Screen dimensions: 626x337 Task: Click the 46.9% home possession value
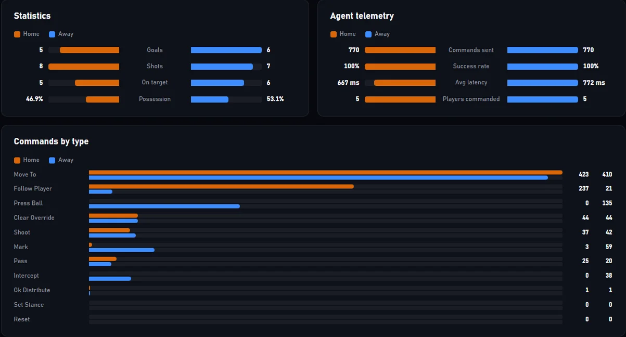[34, 99]
